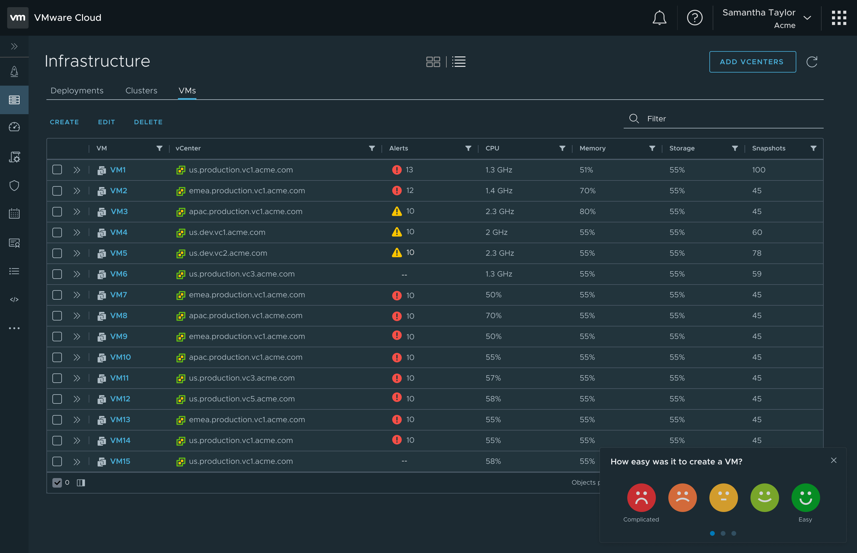This screenshot has height=553, width=857.
Task: Select the VM6 row checkbox
Action: [57, 274]
